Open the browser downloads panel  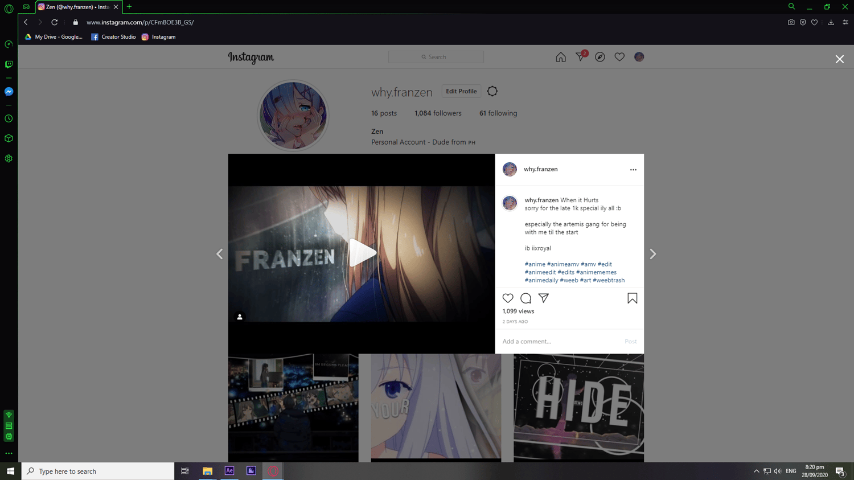(x=831, y=22)
